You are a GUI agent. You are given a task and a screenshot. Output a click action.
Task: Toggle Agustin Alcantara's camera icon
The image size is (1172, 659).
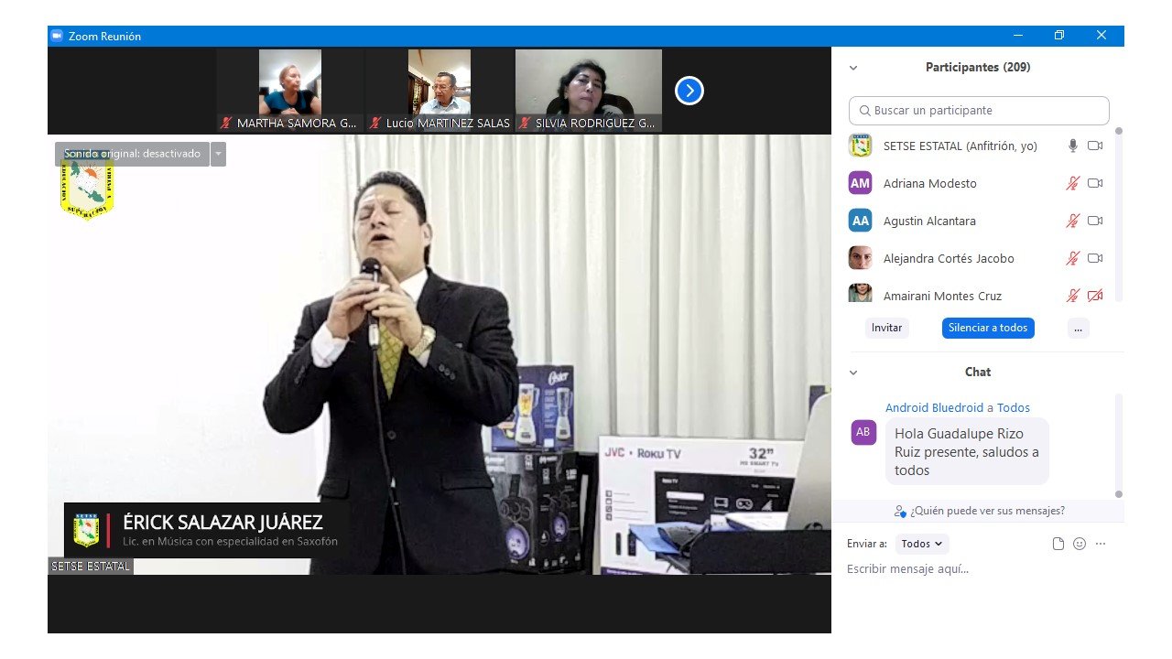[x=1094, y=221]
